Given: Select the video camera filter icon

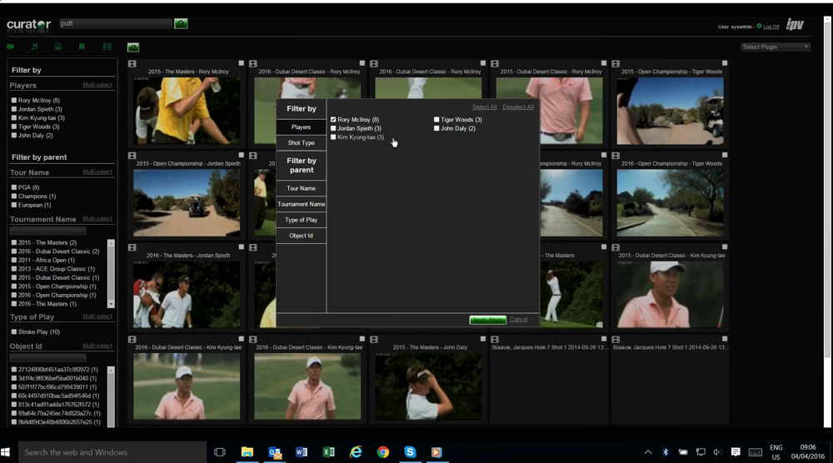Looking at the screenshot, I should click(11, 47).
